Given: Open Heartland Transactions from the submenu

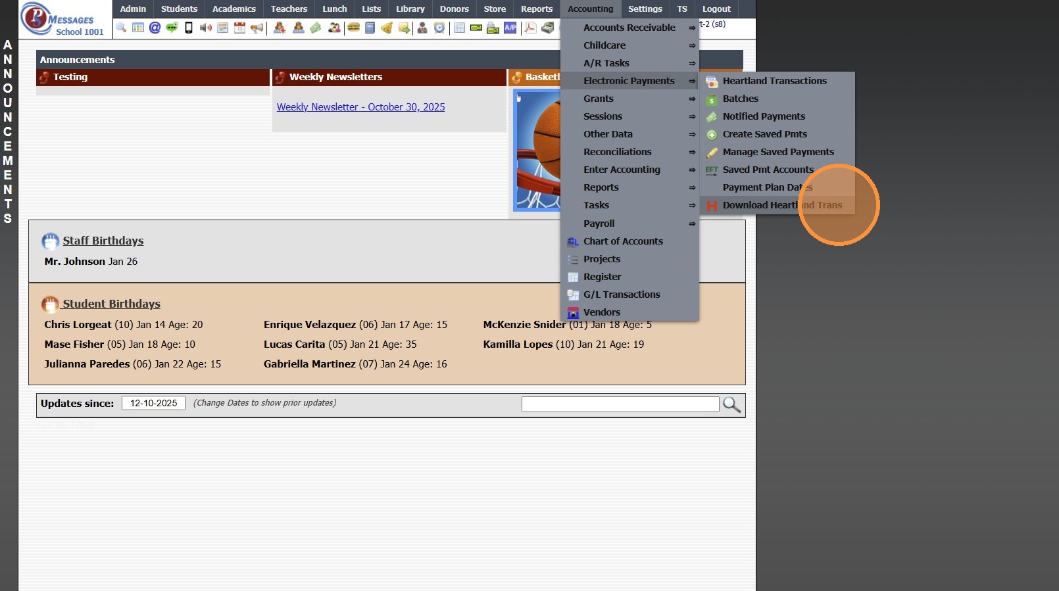Looking at the screenshot, I should pyautogui.click(x=777, y=81).
